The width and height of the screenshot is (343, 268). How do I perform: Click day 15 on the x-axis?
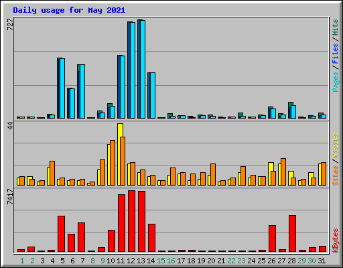pos(161,261)
